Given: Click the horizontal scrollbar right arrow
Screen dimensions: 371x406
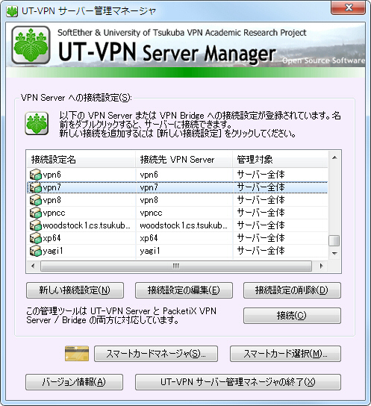Looking at the screenshot, I should pos(321,266).
